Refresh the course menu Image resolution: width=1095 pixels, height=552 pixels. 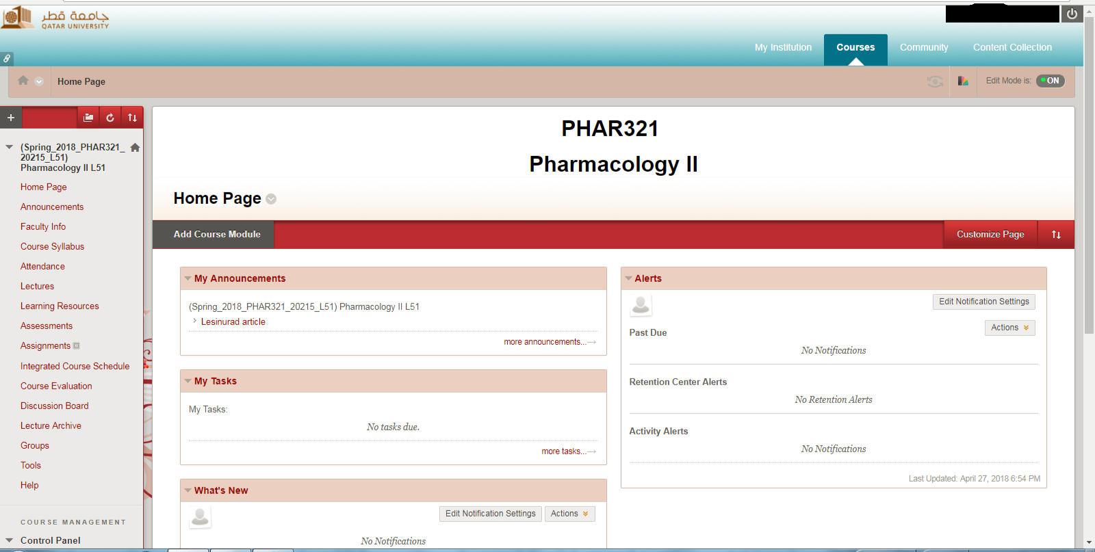pyautogui.click(x=110, y=118)
